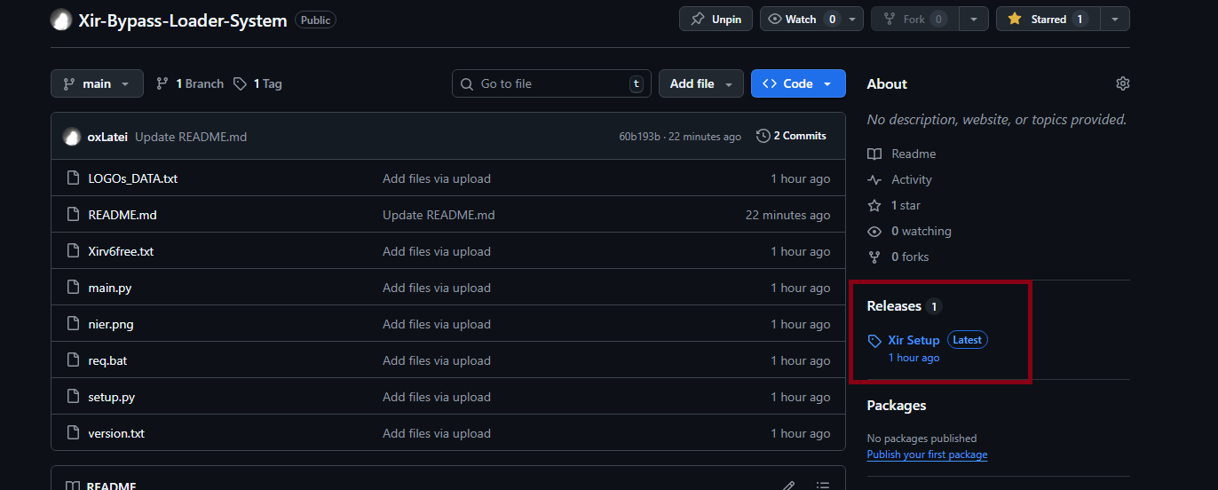Click the file icon next to README.md

[74, 215]
